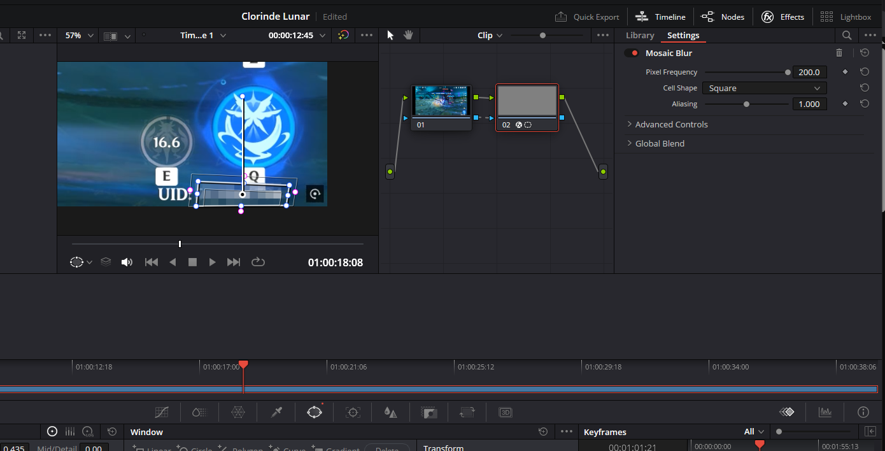Image resolution: width=885 pixels, height=451 pixels.
Task: Expand Keyframes editor panel toggle
Action: point(870,432)
